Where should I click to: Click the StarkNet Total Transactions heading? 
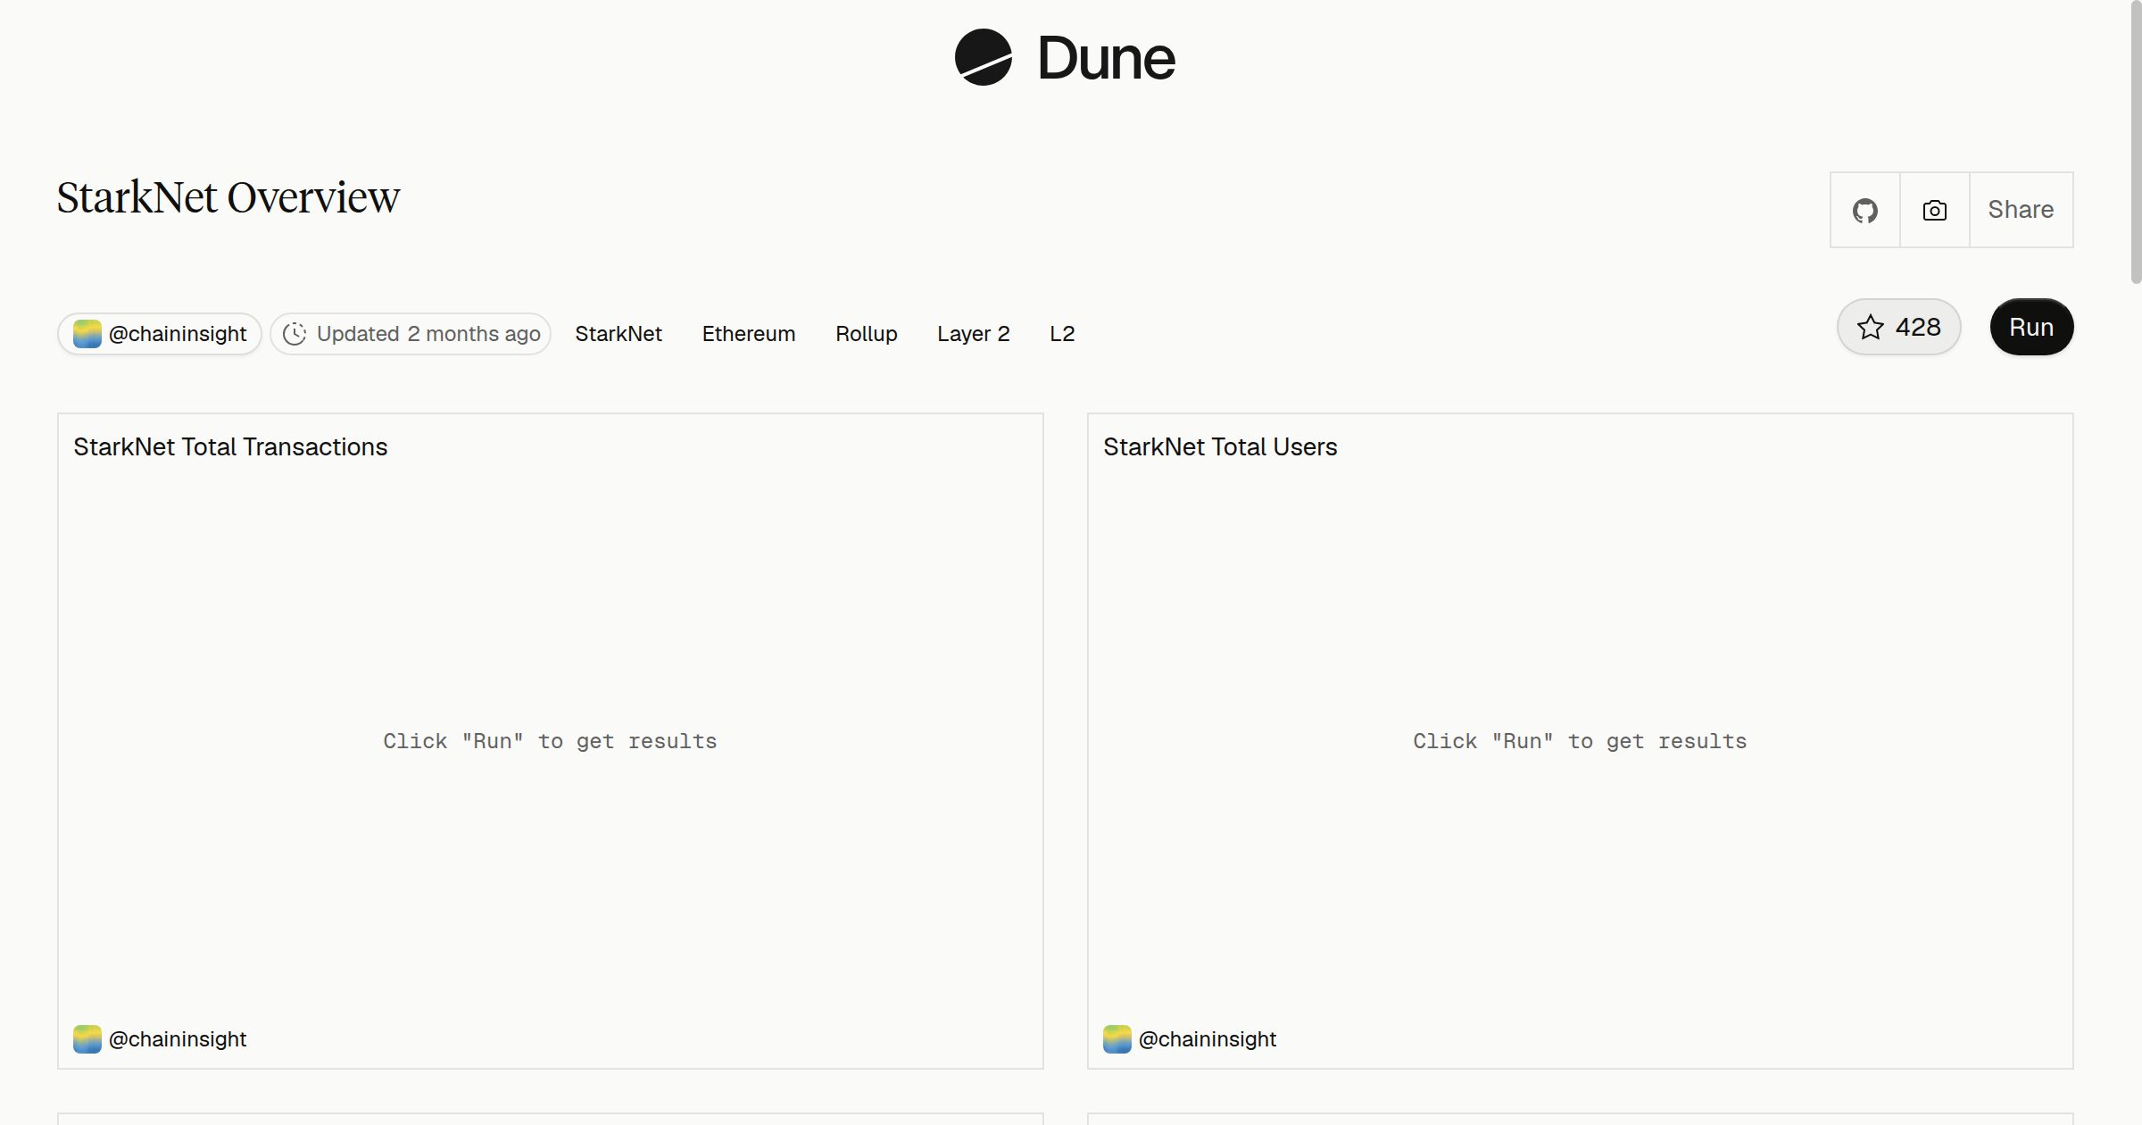(230, 447)
